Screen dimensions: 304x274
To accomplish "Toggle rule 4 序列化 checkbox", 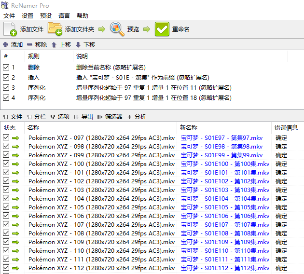I will [6, 97].
